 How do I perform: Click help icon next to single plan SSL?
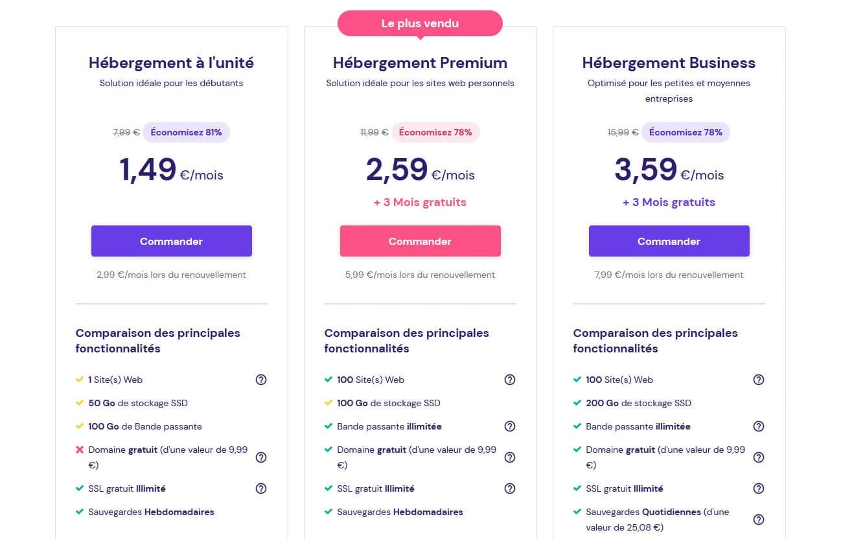click(x=261, y=488)
